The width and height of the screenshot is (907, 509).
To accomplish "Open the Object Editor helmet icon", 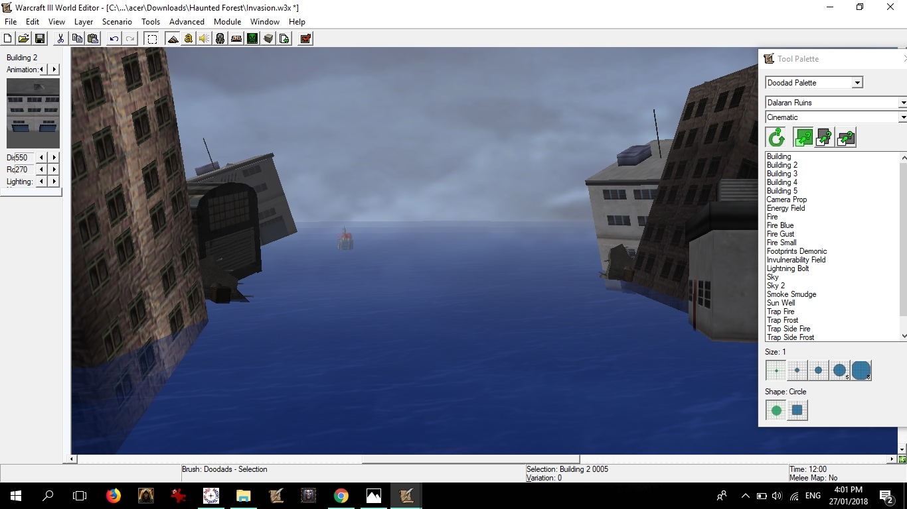I will point(220,38).
